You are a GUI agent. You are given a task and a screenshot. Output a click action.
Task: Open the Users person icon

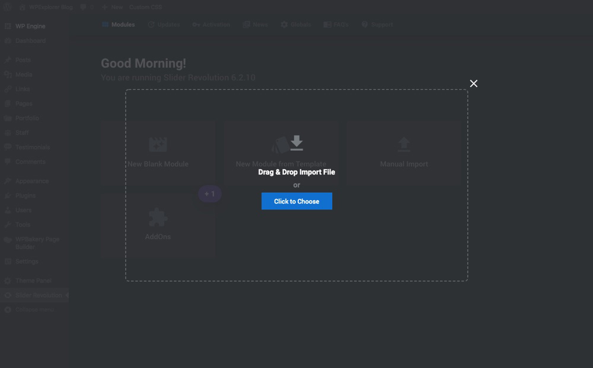coord(8,210)
